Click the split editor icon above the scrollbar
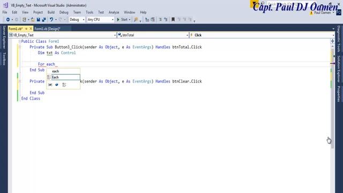The height and width of the screenshot is (193, 343). click(x=332, y=41)
